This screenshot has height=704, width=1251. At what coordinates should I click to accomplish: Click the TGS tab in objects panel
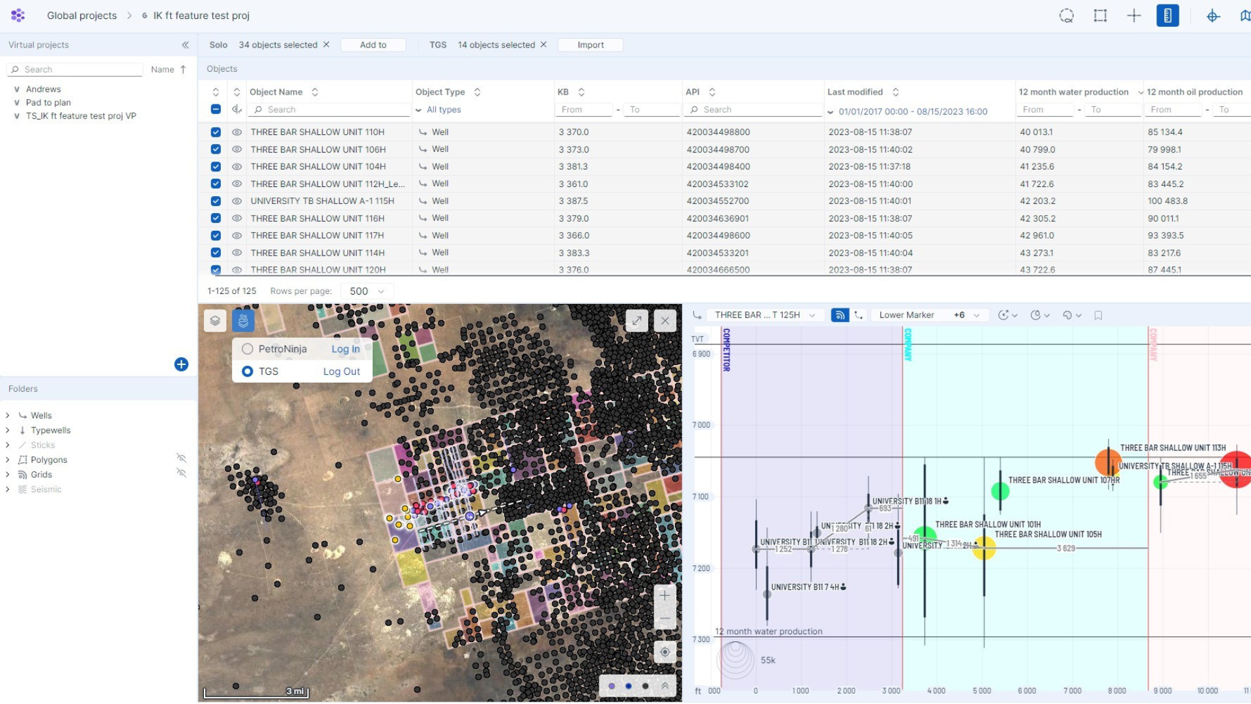tap(437, 44)
